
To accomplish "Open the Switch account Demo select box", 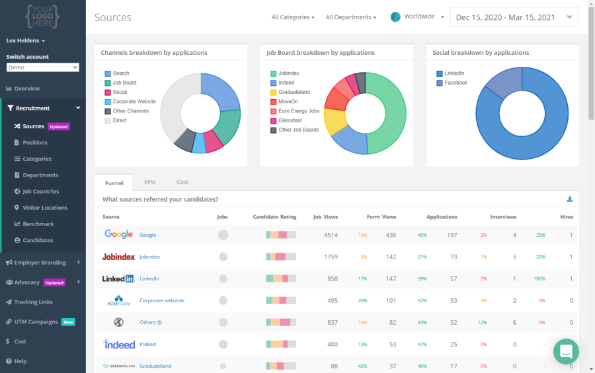I will (43, 67).
